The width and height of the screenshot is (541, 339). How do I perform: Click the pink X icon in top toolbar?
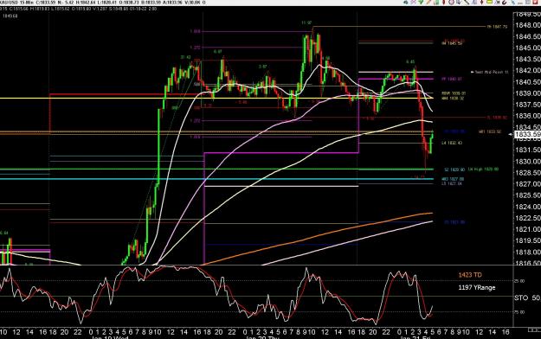[x=413, y=2]
